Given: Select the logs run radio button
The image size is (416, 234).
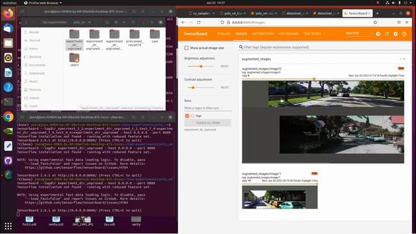Looking at the screenshot, I should (192, 116).
